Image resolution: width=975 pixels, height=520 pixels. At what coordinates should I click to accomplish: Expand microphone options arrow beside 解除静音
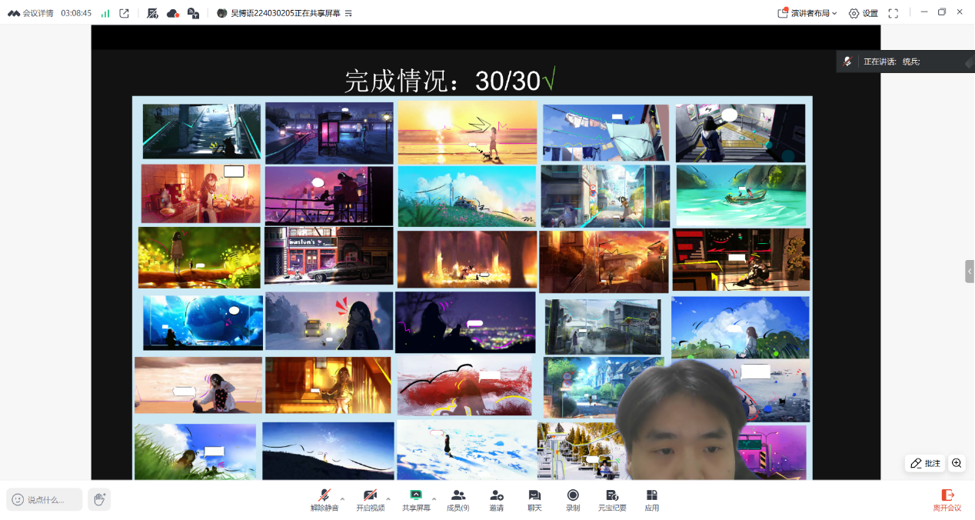(x=343, y=498)
